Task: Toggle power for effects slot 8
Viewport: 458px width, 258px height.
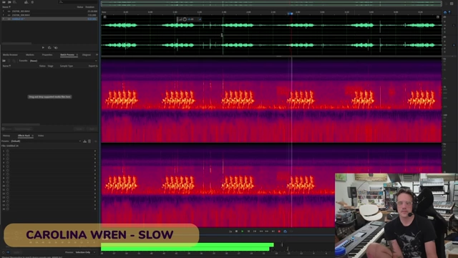Action: coord(8,178)
